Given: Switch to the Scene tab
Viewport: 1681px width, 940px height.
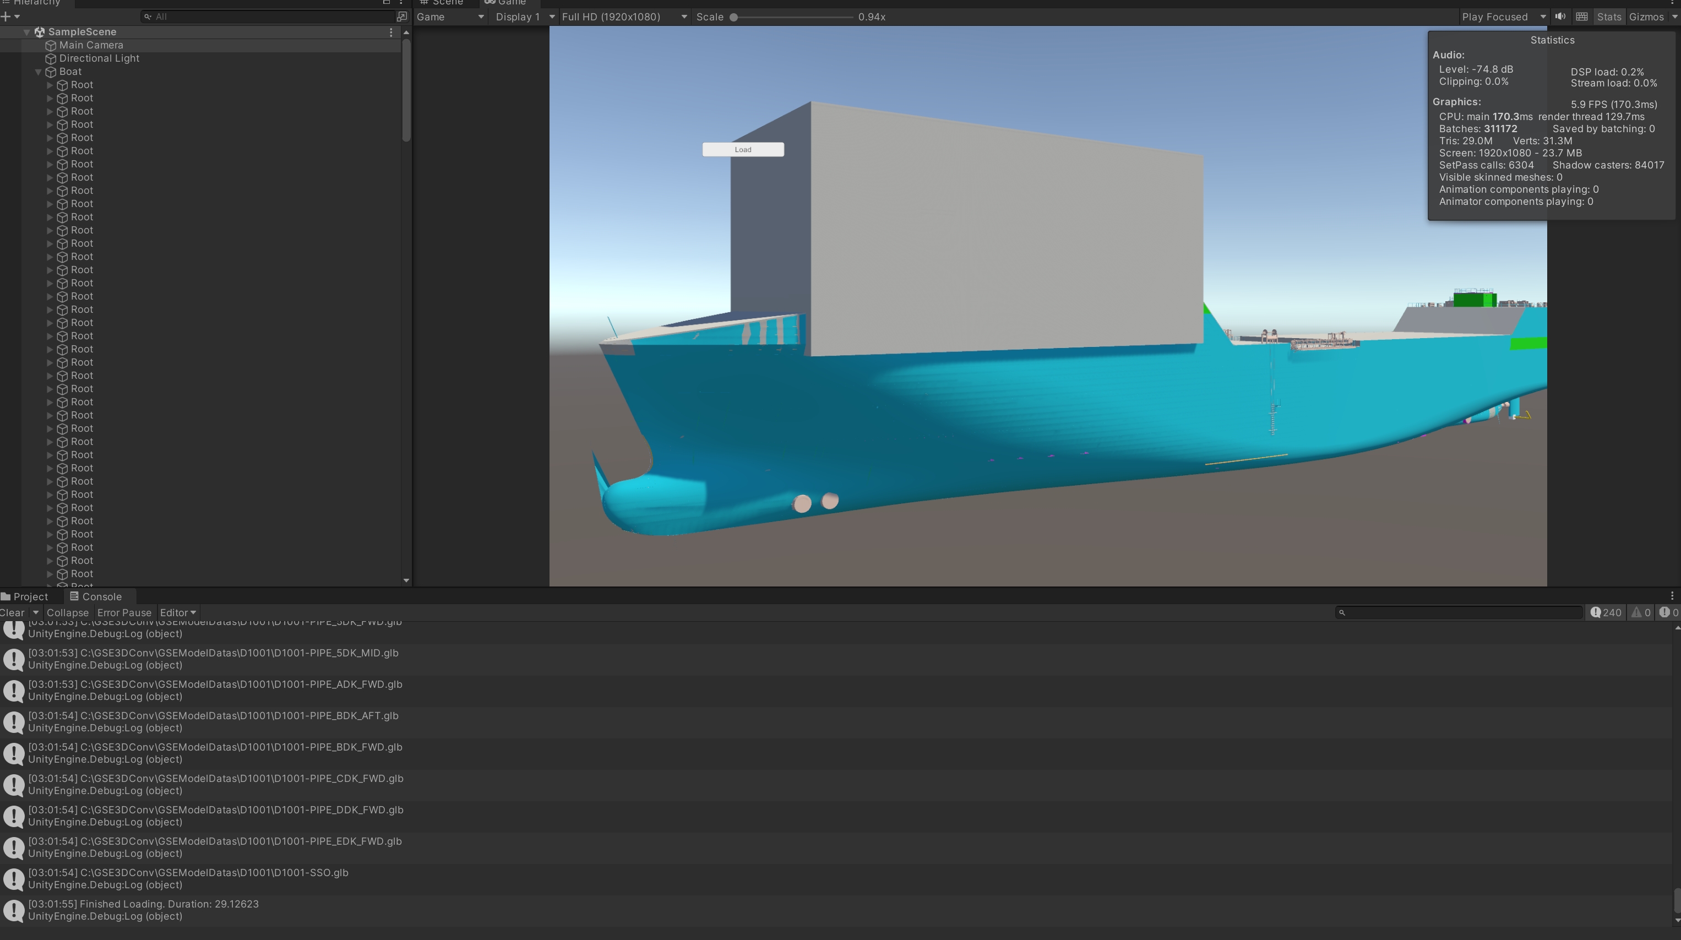Looking at the screenshot, I should (443, 3).
